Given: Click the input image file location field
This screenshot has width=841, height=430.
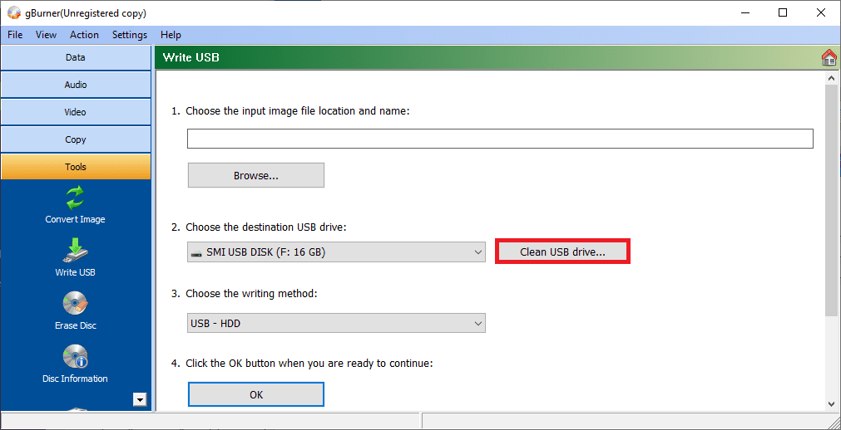Looking at the screenshot, I should point(500,139).
